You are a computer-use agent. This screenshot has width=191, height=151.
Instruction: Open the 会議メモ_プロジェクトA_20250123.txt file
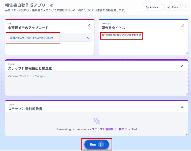(32, 38)
